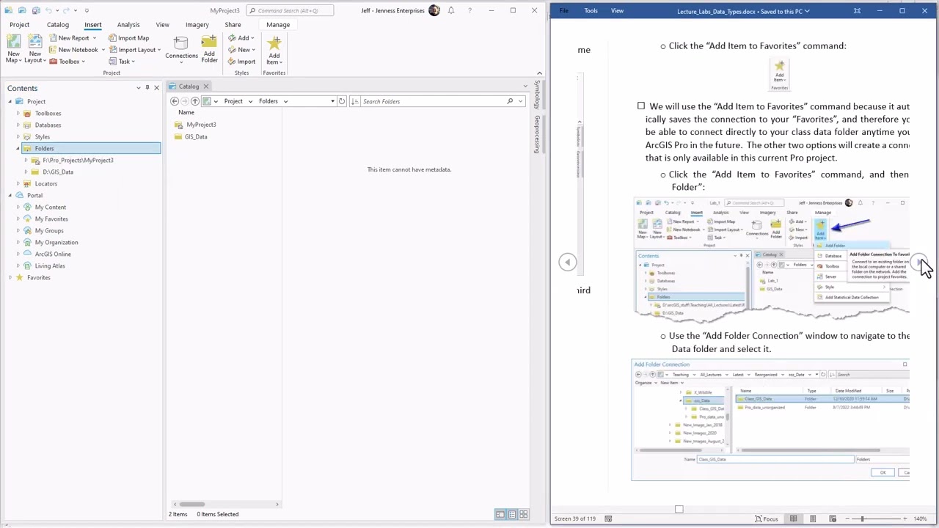Open the New Notebook dropdown

pos(103,50)
